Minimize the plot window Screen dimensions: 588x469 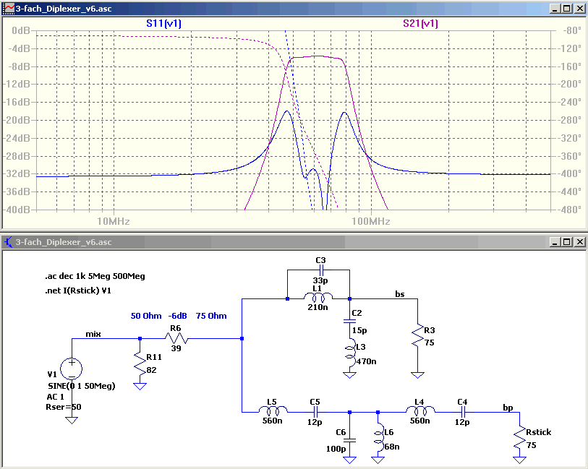pos(555,9)
